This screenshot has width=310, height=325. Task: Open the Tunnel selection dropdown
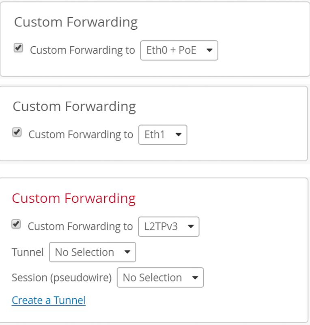coord(92,252)
